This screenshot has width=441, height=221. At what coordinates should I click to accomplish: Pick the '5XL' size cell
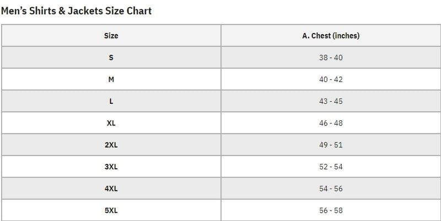point(111,210)
